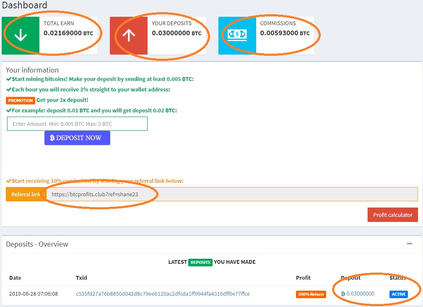Click the 0.03000000 deposit amount in table

pos(360,294)
